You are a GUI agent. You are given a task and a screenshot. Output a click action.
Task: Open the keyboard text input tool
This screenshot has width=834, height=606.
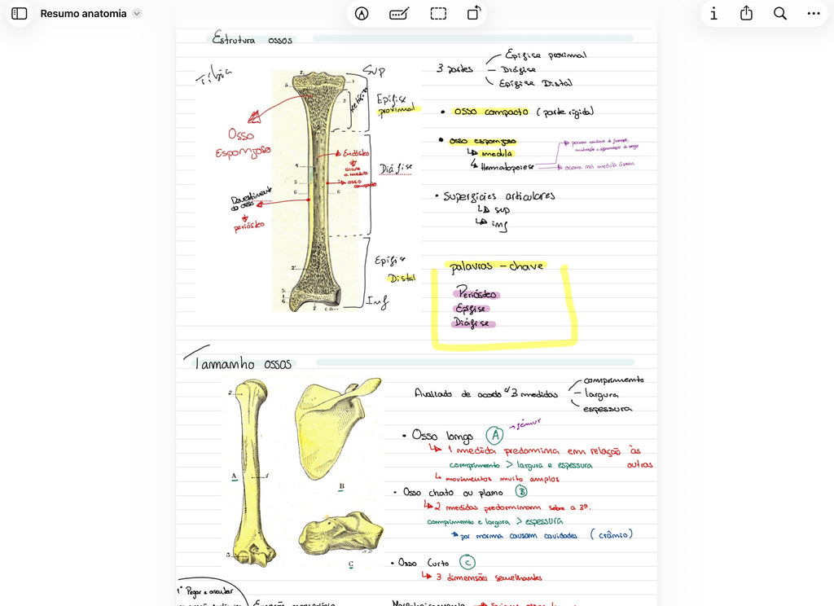pyautogui.click(x=399, y=14)
